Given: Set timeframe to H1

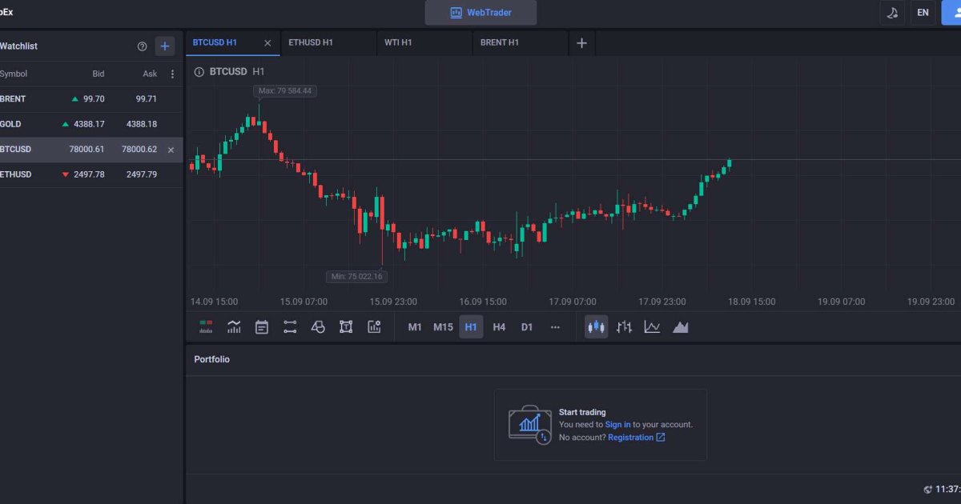Looking at the screenshot, I should 471,326.
